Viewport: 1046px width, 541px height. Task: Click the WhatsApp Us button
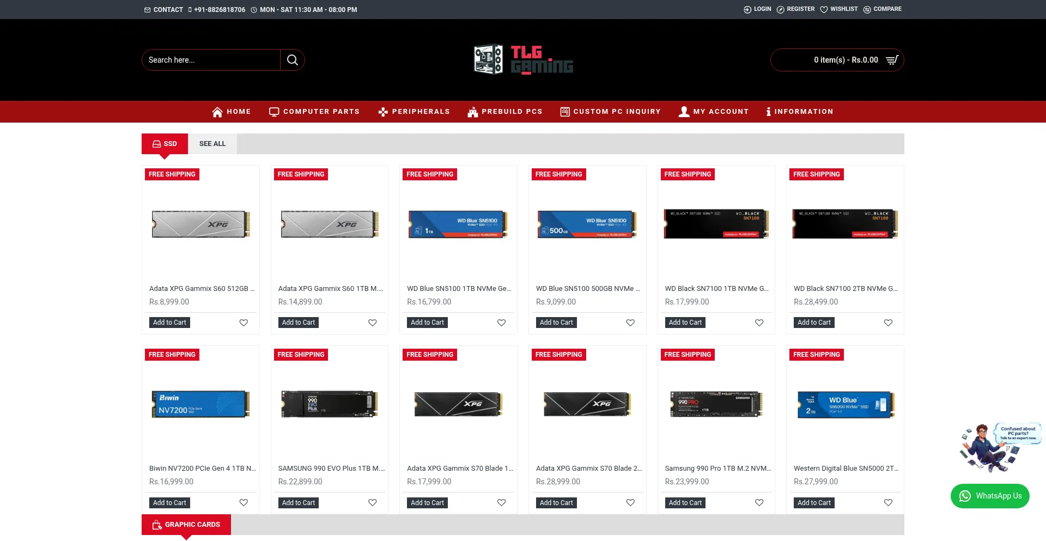pos(990,496)
